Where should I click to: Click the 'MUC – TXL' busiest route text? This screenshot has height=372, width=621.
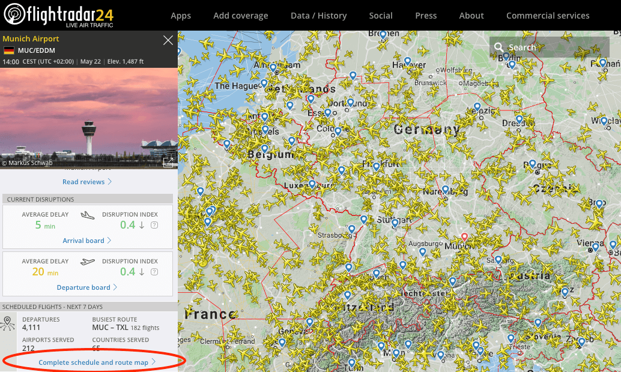tap(110, 327)
